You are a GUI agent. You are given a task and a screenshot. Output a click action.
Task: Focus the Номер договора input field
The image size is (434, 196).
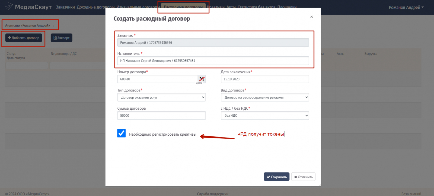click(157, 79)
